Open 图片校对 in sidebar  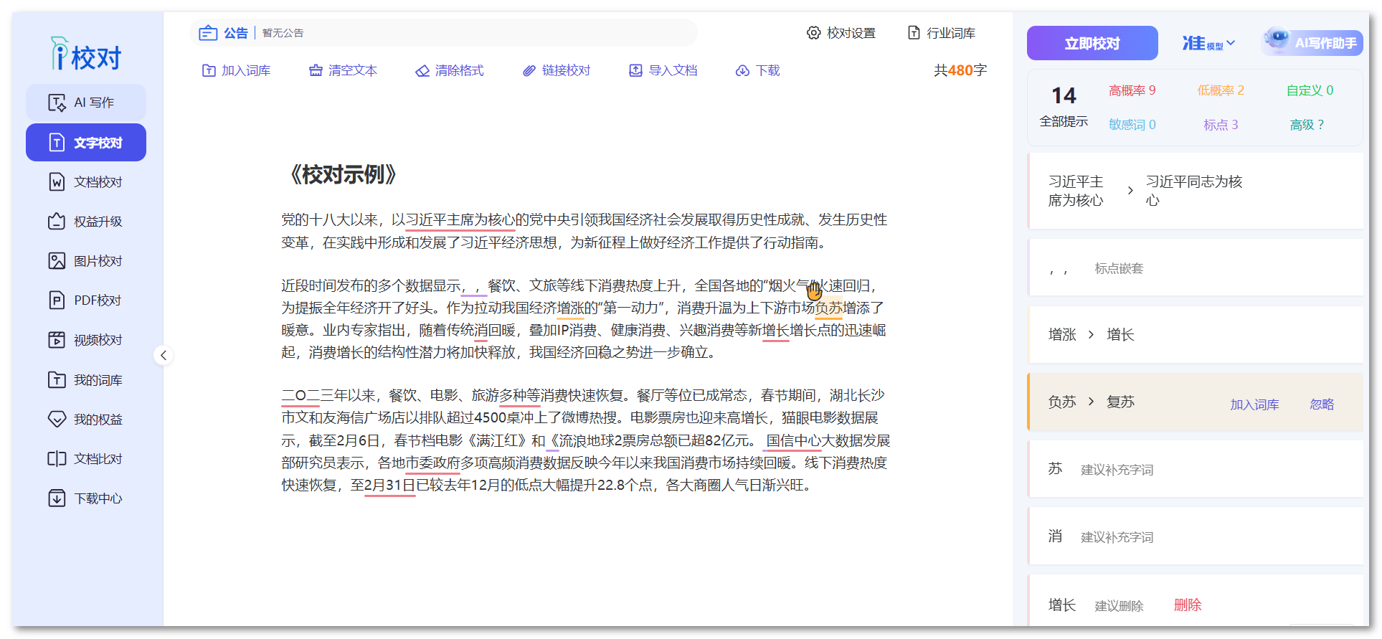[86, 261]
